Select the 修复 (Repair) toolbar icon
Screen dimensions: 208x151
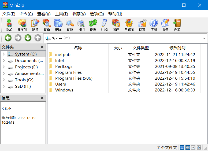tap(142, 25)
